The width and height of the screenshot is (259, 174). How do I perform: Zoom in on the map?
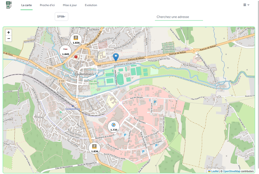[x=8, y=32]
